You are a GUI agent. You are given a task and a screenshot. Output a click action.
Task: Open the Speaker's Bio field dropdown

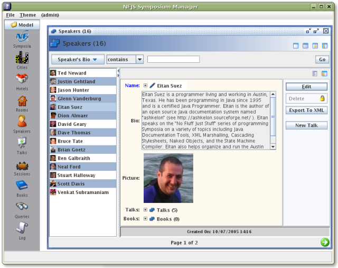pos(78,60)
